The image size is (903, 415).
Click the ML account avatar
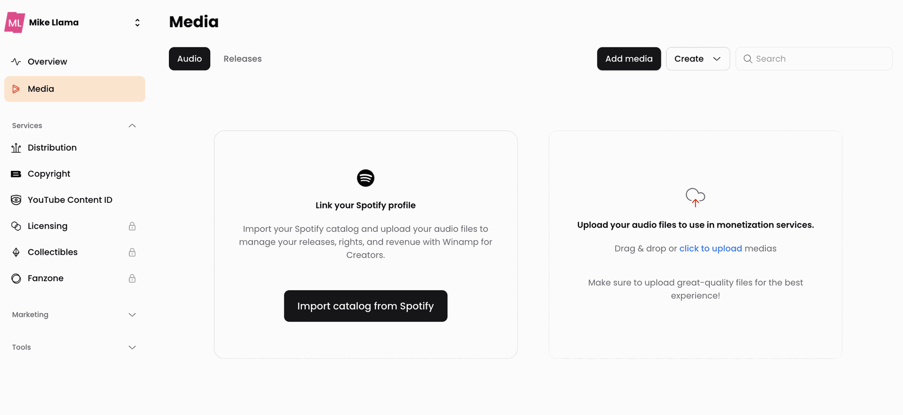[x=15, y=23]
